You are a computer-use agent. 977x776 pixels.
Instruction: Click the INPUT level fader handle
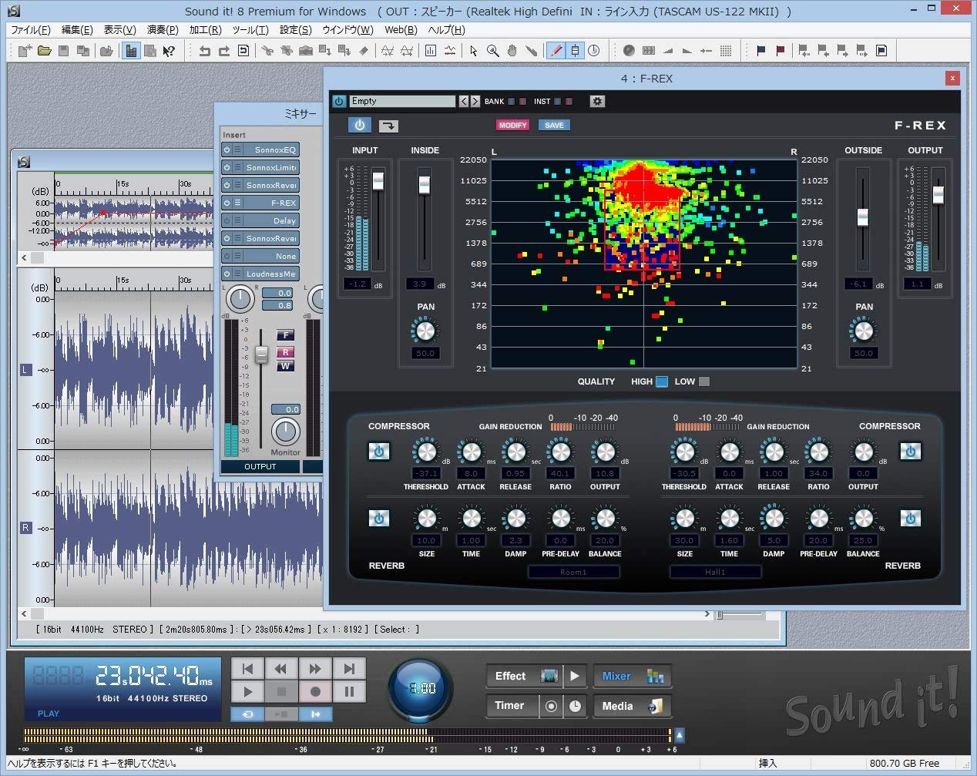pos(378,180)
